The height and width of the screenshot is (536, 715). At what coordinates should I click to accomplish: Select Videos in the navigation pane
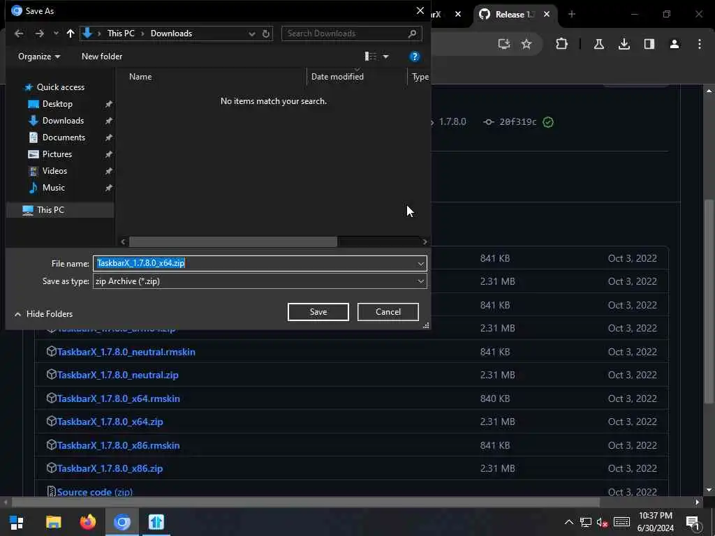pyautogui.click(x=54, y=171)
